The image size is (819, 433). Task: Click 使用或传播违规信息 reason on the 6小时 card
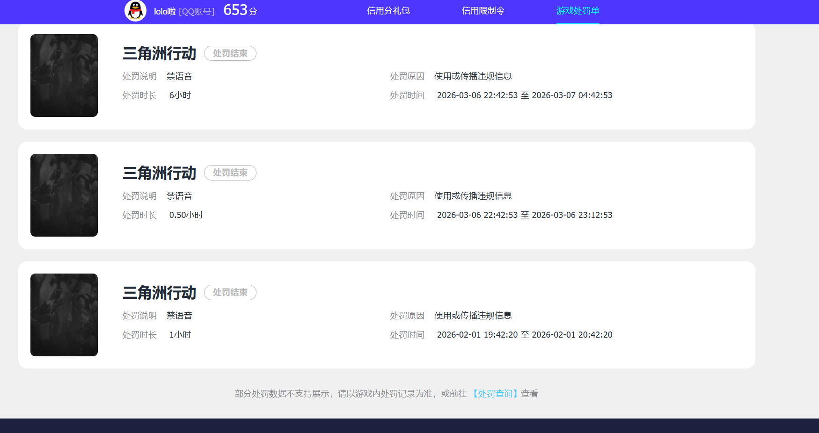point(473,76)
